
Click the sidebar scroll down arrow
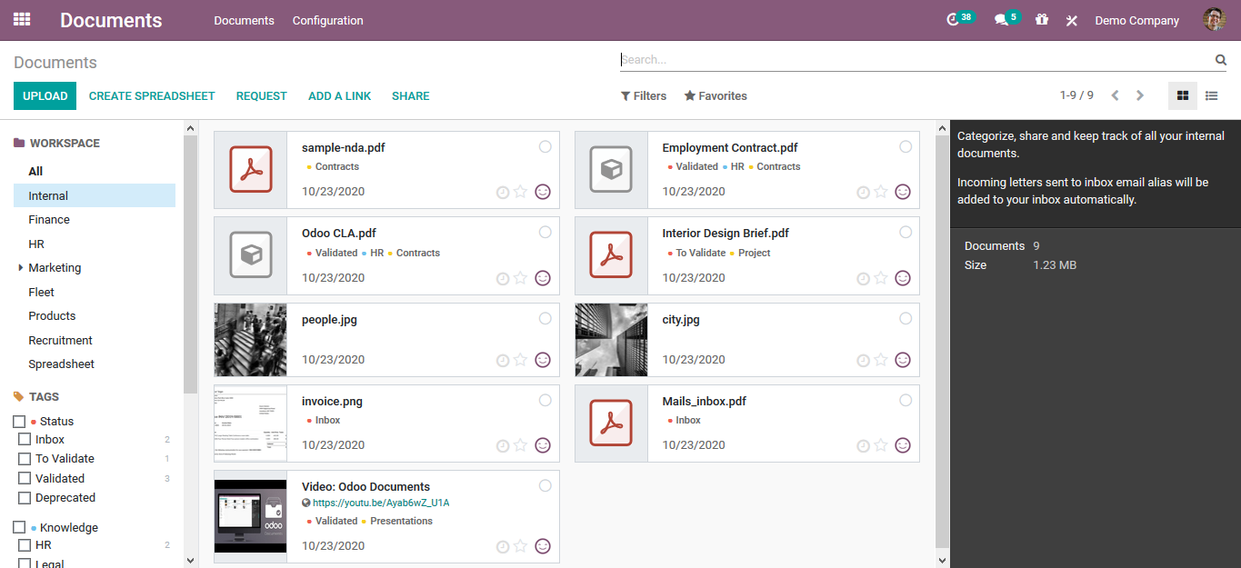[x=190, y=561]
